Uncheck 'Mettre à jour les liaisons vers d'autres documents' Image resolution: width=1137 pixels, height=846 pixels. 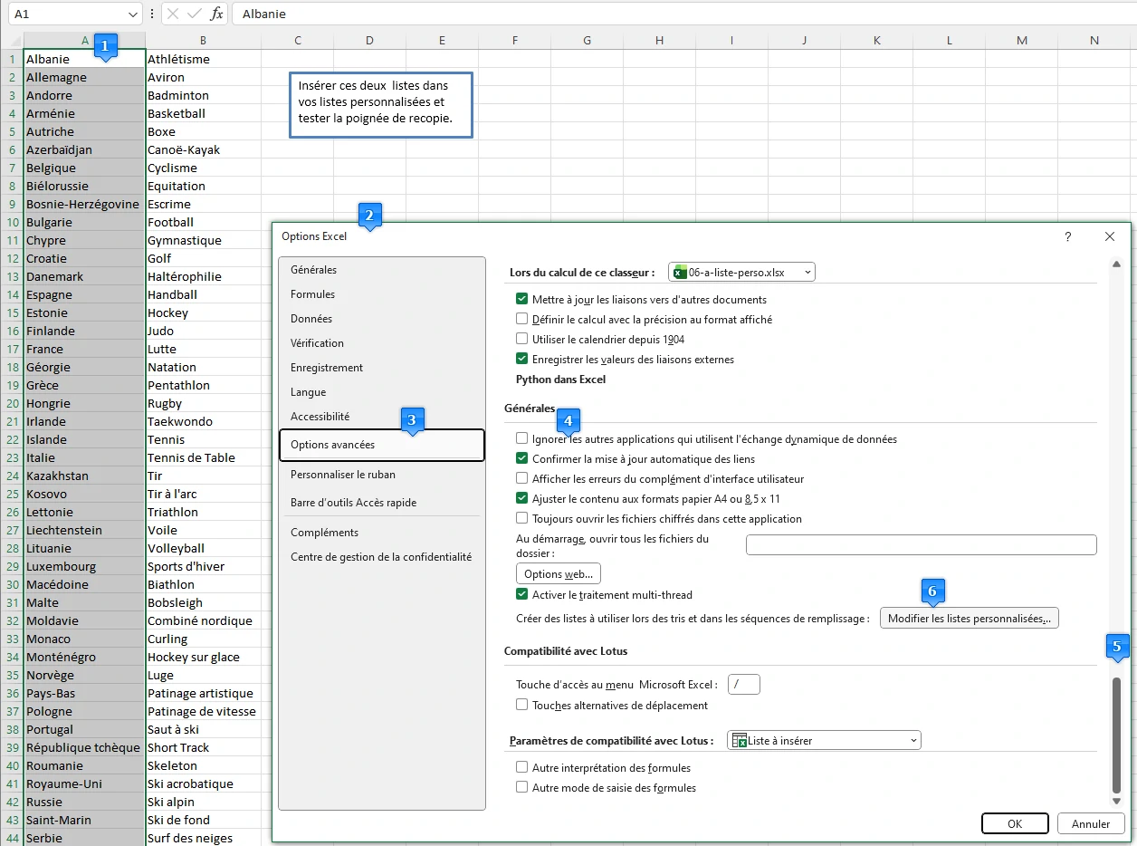[522, 298]
